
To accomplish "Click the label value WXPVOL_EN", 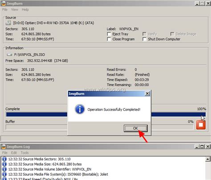I will (129, 29).
